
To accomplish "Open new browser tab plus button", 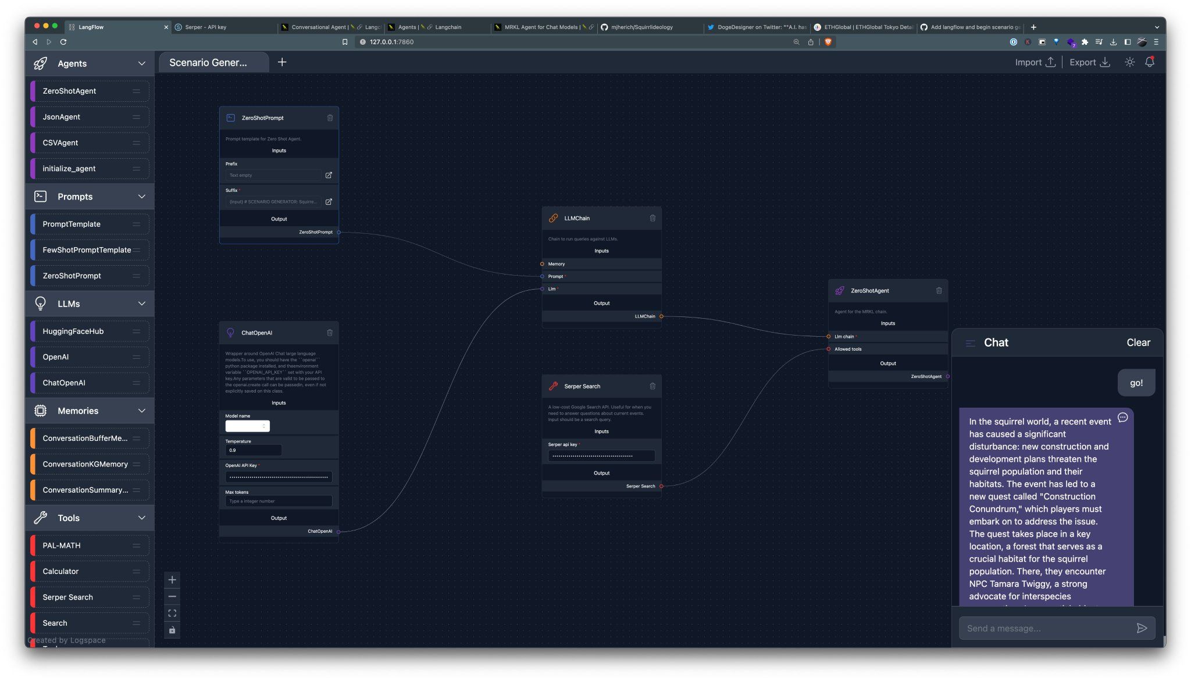I will point(1033,27).
